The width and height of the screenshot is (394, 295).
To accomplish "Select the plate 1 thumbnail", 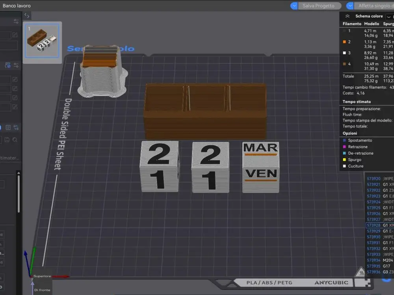I will pos(42,41).
